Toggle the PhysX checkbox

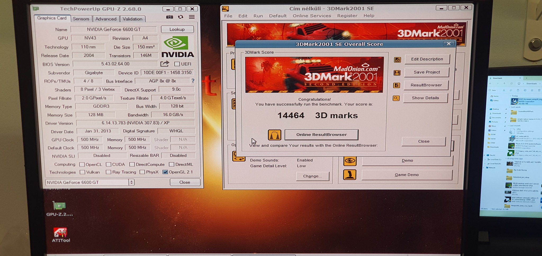pos(142,172)
